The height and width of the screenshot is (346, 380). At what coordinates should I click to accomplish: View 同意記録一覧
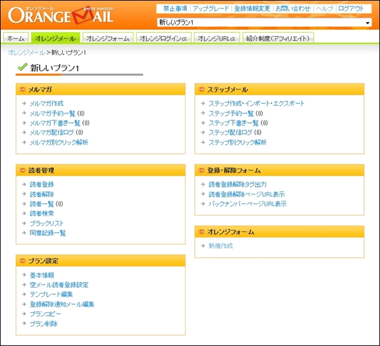pos(47,233)
